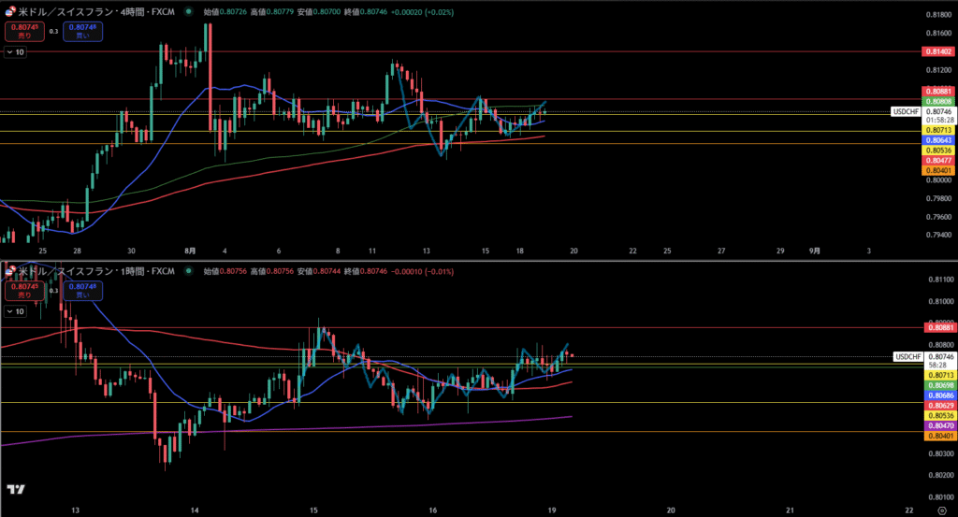Click the USD/CHF flag icon on the 1-hour chart
This screenshot has height=517, width=958.
click(x=9, y=271)
